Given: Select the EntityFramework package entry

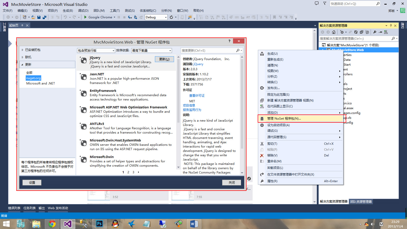Looking at the screenshot, I should [126, 95].
